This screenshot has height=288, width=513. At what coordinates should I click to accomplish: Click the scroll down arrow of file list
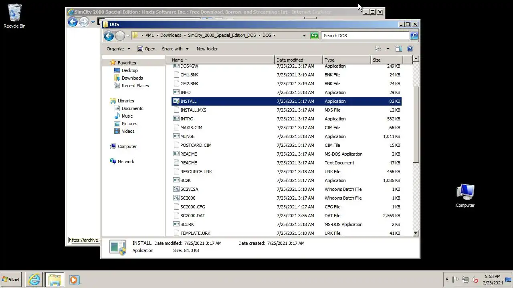(416, 233)
